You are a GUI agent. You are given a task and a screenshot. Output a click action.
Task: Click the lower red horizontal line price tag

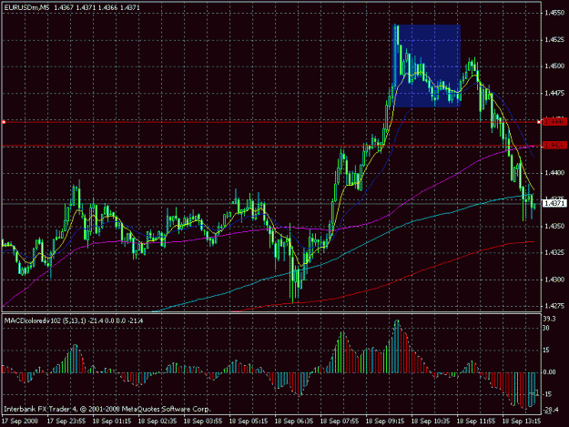click(x=554, y=146)
